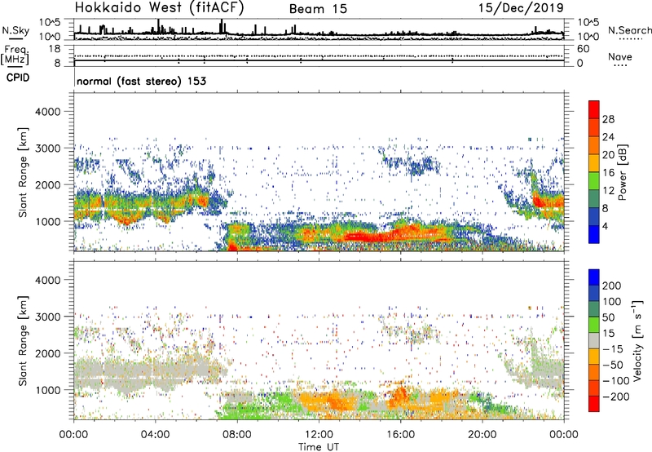Click 'normal (fast stereo) 153' text

point(141,81)
